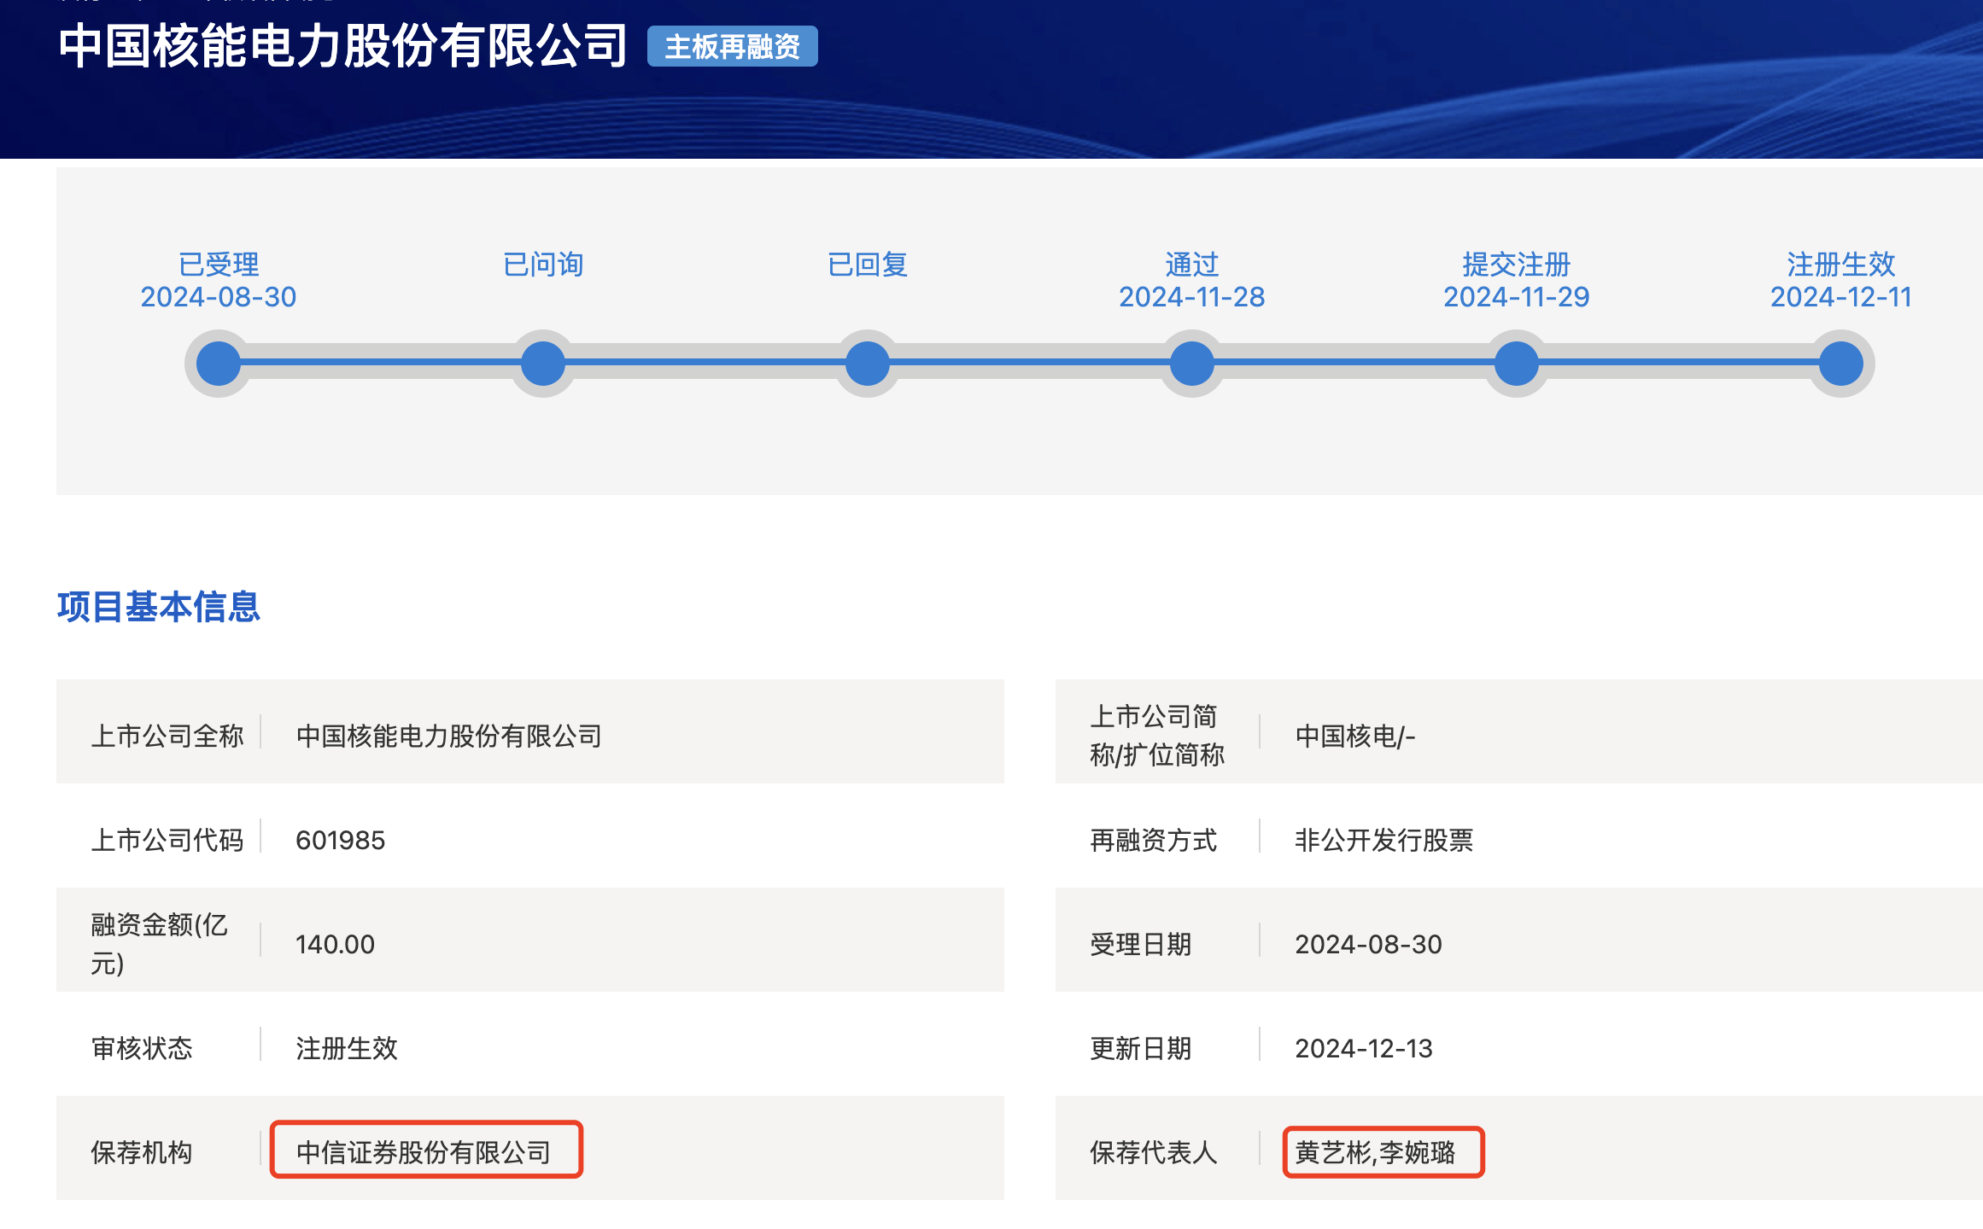The height and width of the screenshot is (1229, 1983).
Task: Click the 已问询 stage label
Action: tap(543, 265)
